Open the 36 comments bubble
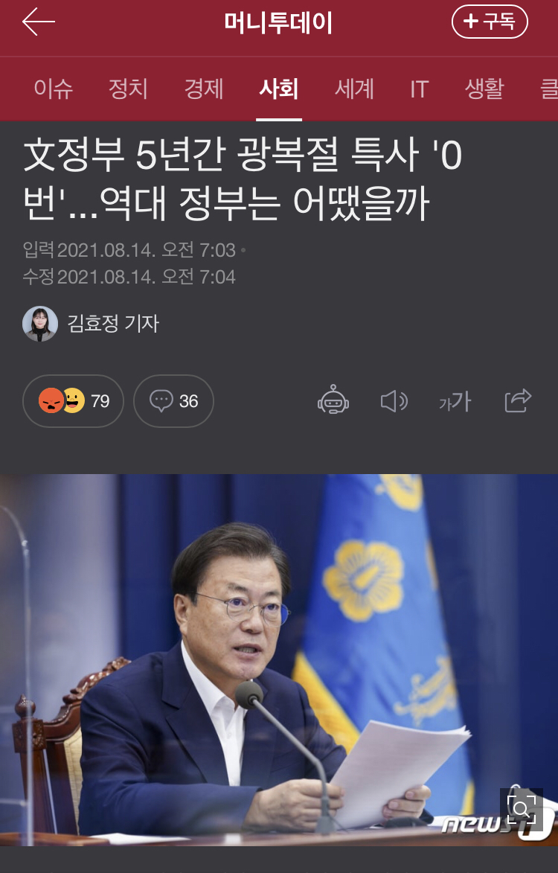Screen dimensions: 558x873 tap(173, 401)
